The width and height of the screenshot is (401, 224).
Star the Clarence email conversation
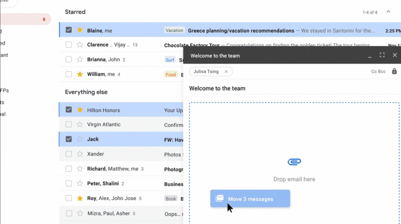point(80,45)
